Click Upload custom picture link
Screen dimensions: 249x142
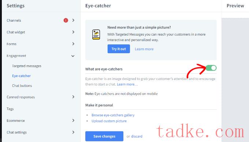[109, 121]
